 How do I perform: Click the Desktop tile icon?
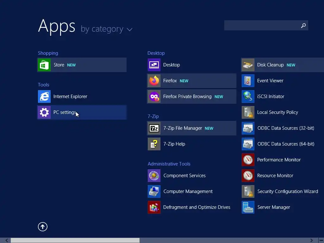(154, 65)
